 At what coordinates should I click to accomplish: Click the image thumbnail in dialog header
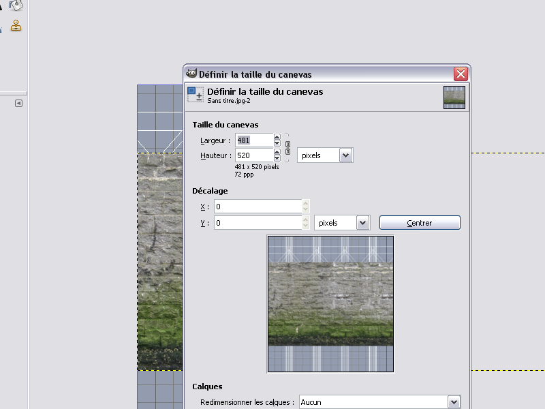tap(454, 97)
